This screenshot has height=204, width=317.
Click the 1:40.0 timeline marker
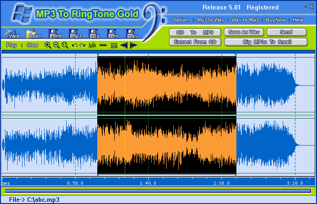[148, 183]
